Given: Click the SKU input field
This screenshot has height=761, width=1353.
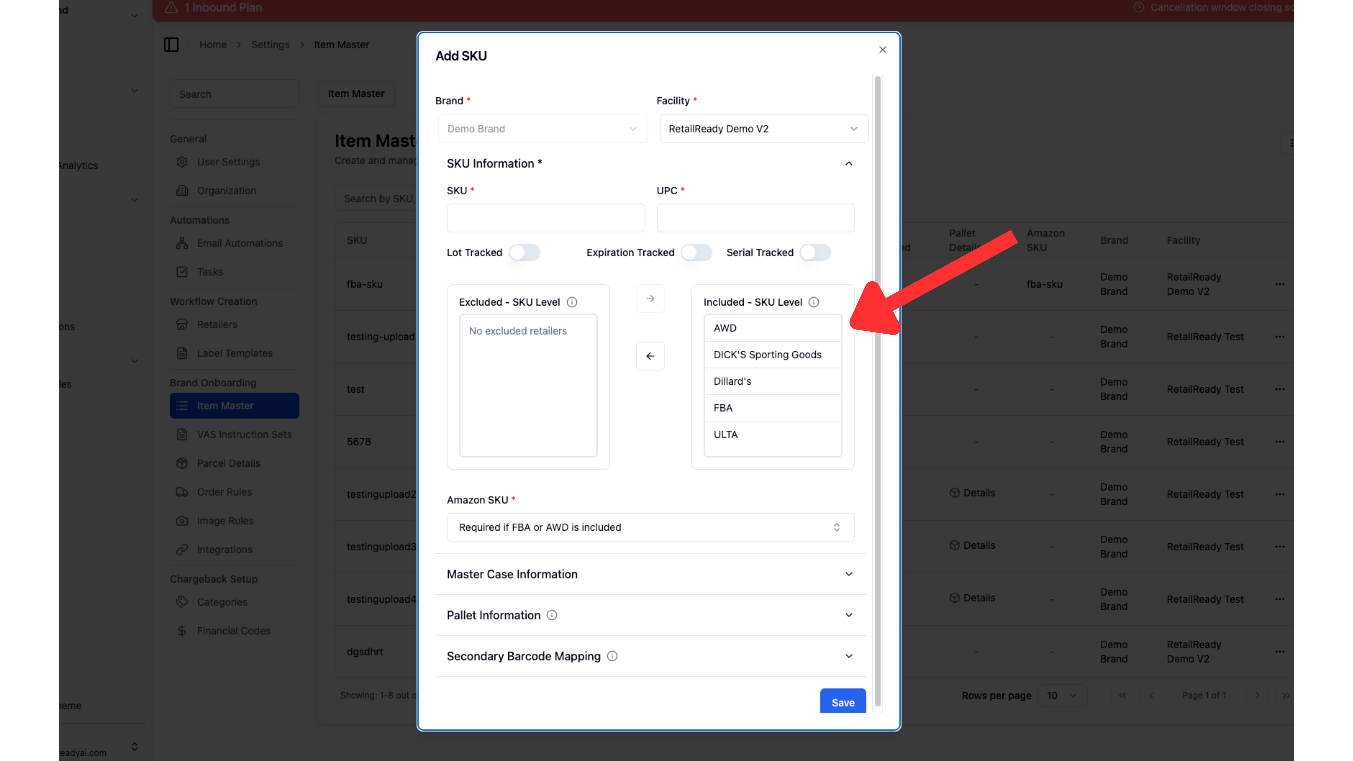Looking at the screenshot, I should pyautogui.click(x=546, y=218).
